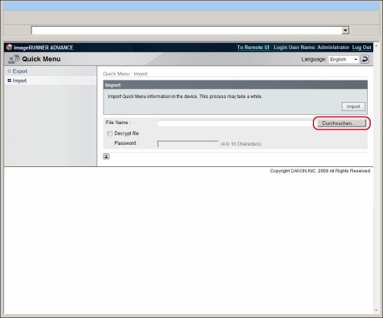This screenshot has width=383, height=318.
Task: Click the Password input field
Action: click(188, 144)
